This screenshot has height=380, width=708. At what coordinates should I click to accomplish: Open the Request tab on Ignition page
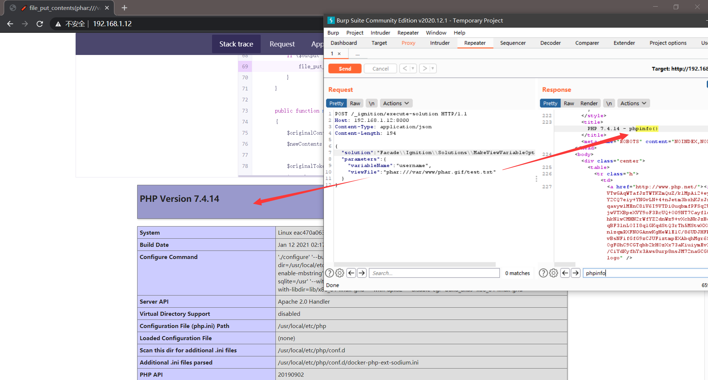pyautogui.click(x=282, y=44)
